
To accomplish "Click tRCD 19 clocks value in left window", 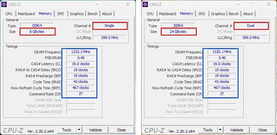I will point(81,70).
